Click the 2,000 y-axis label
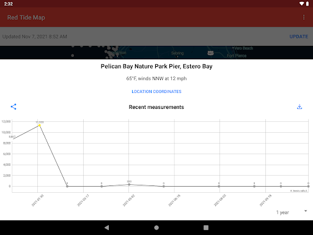 (x=7, y=176)
